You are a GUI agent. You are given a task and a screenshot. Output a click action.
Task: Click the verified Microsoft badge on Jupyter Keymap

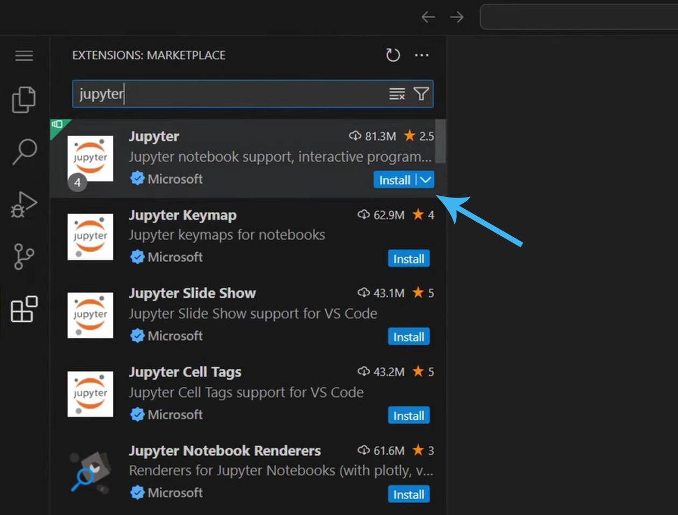point(138,257)
